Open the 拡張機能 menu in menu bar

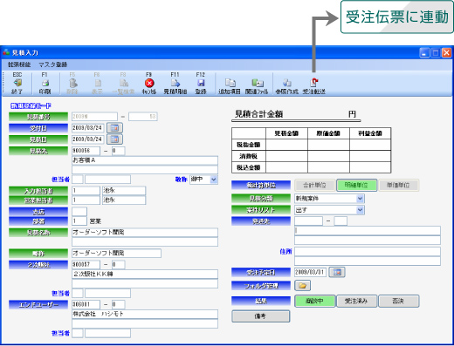19,64
